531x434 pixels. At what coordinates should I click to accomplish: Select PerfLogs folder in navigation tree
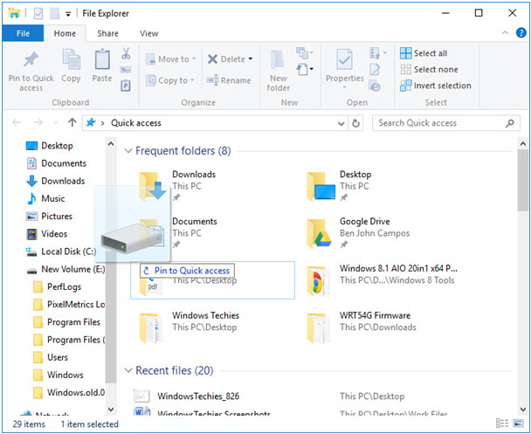(x=58, y=286)
